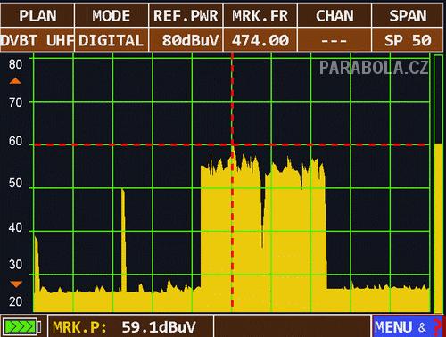
Task: Tap the red dashed marker crosshair intersection
Action: [x=232, y=145]
